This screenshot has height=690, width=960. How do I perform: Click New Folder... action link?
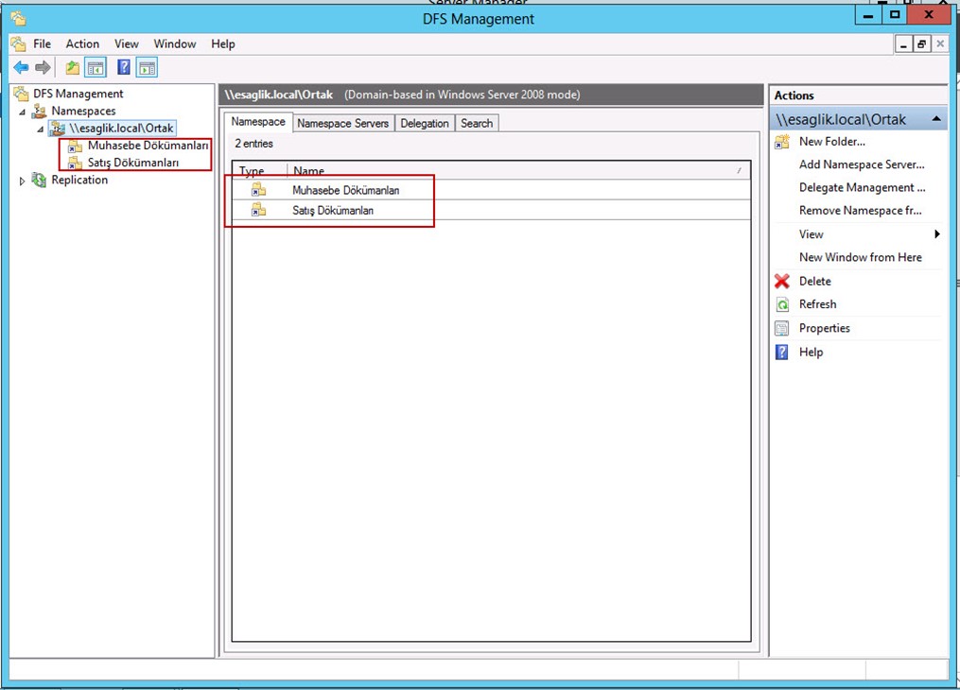(x=832, y=142)
